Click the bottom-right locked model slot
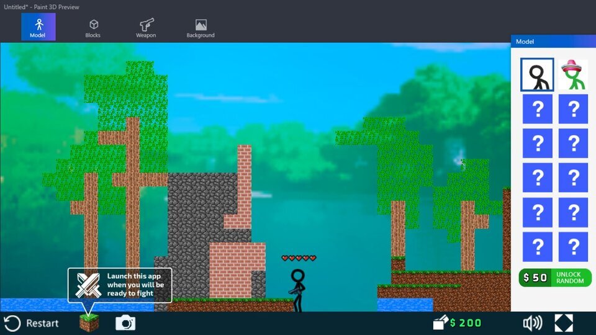596x335 pixels. point(573,247)
